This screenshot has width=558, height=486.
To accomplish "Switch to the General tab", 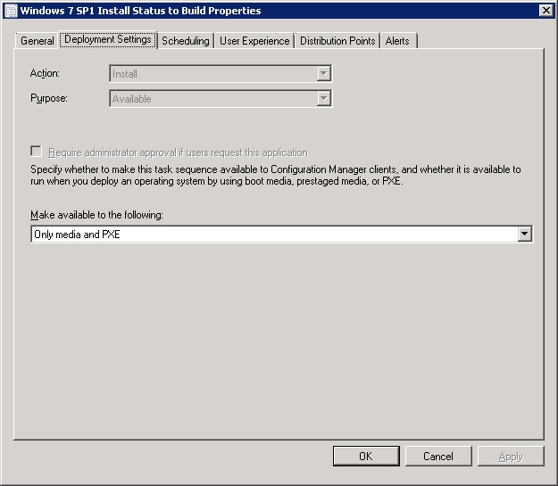I will [x=37, y=41].
